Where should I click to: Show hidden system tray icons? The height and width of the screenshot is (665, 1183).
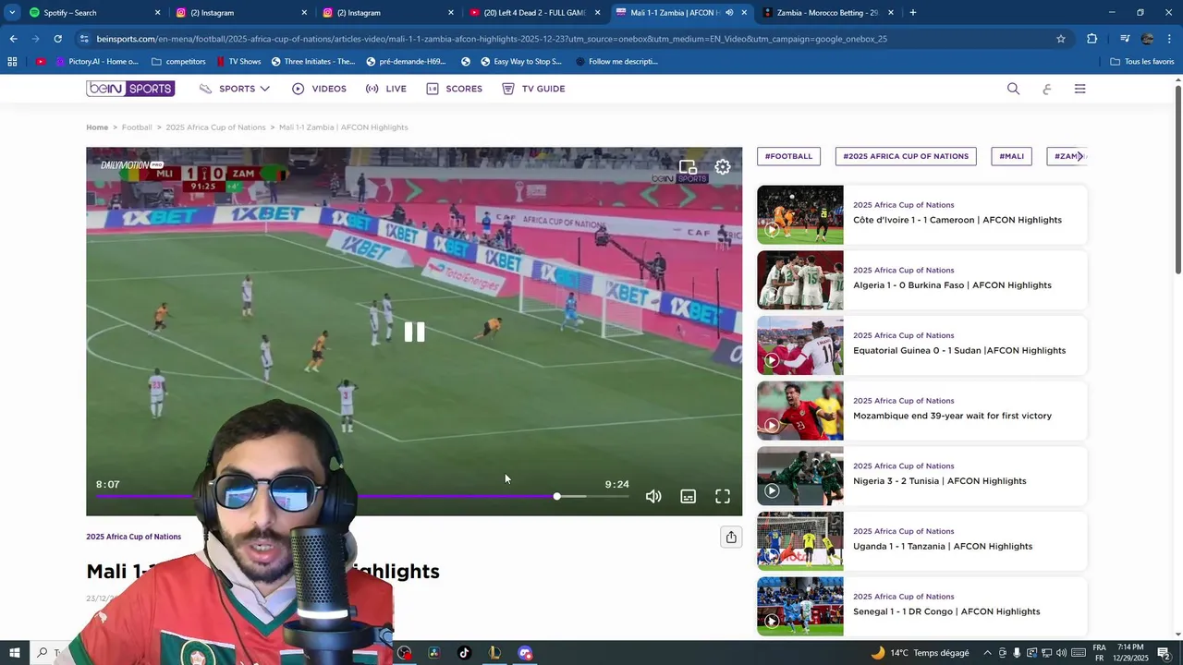pyautogui.click(x=987, y=653)
